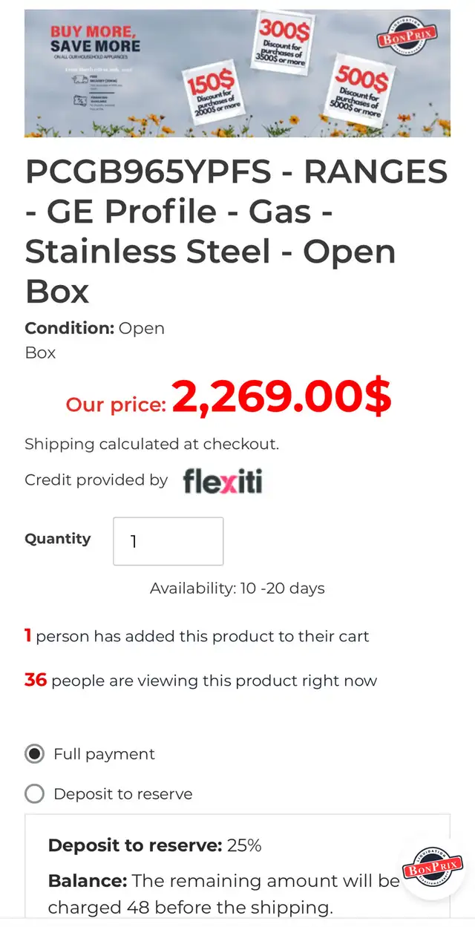Tap the free delivery truck icon in banner
This screenshot has width=475, height=927.
pyautogui.click(x=78, y=79)
